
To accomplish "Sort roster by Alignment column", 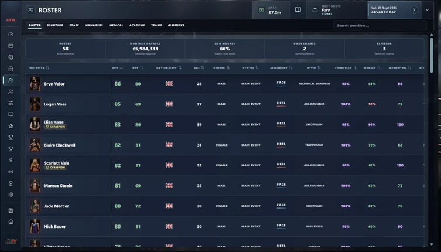I will (x=281, y=68).
